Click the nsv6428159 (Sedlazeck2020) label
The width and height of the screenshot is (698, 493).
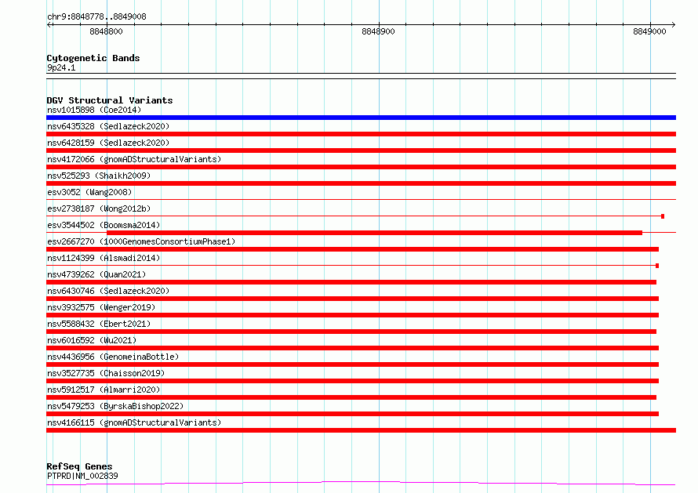pos(108,143)
